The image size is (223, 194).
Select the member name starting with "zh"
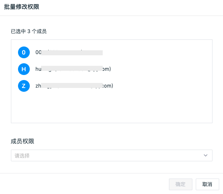click(74, 86)
